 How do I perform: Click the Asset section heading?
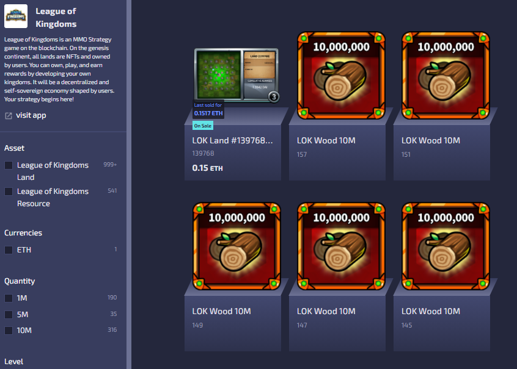coord(14,148)
